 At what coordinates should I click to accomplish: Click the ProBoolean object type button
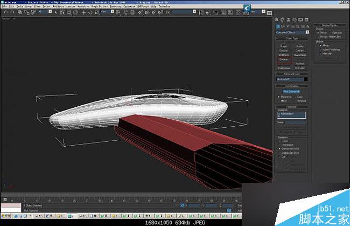[284, 68]
